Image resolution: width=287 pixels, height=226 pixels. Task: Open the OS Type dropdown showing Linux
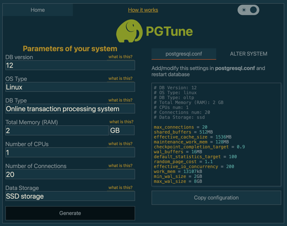70,87
